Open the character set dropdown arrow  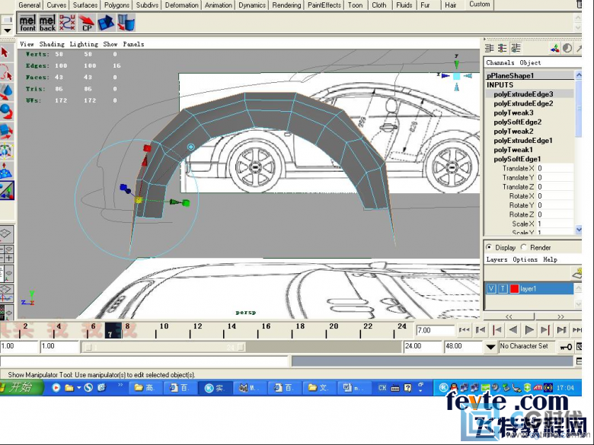(490, 346)
